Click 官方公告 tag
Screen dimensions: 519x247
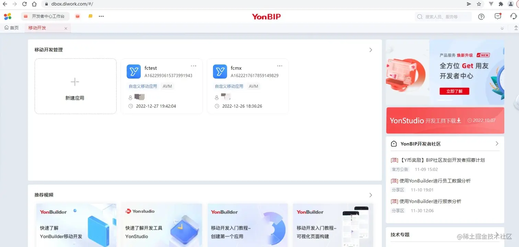click(400, 169)
